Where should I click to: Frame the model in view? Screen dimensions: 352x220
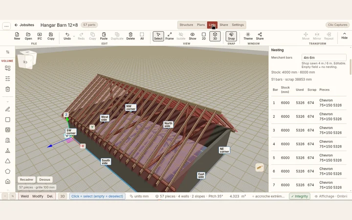(170, 36)
